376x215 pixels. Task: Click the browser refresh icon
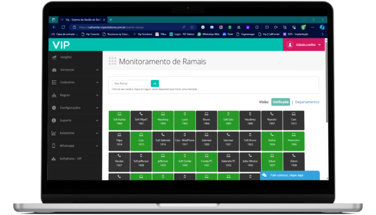pos(63,27)
